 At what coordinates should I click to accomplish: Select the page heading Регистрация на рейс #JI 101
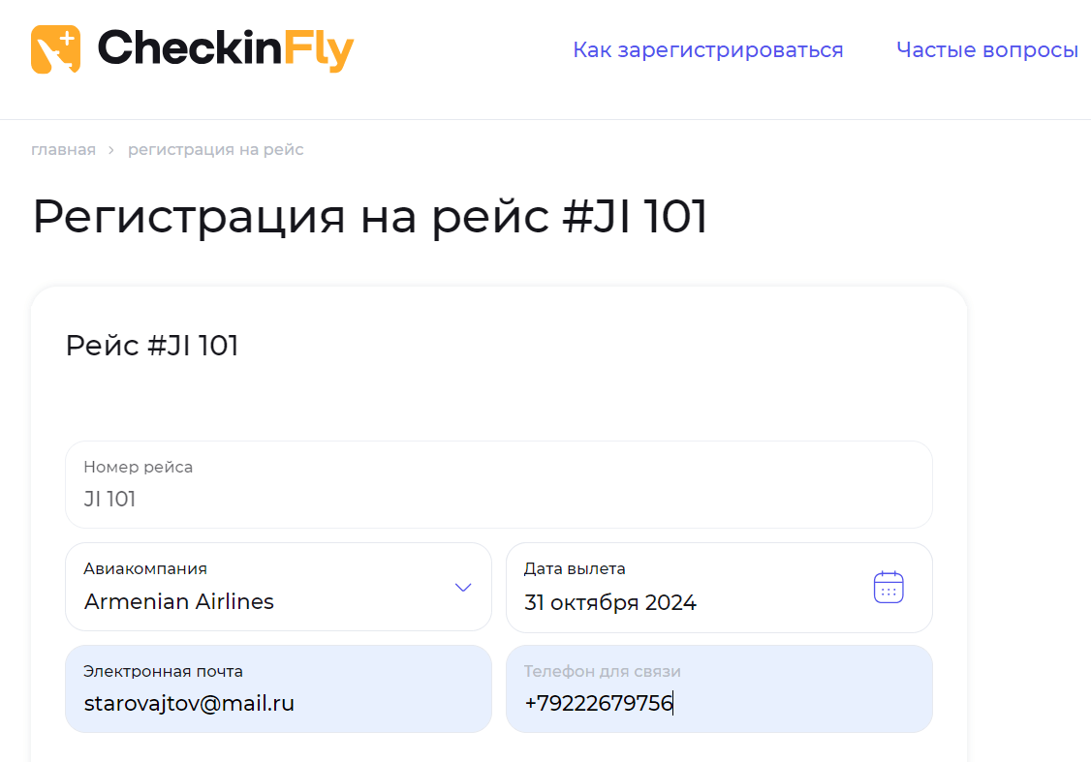point(368,216)
